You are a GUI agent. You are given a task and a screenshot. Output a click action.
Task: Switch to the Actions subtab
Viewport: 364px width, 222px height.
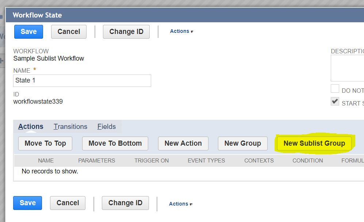(x=31, y=127)
